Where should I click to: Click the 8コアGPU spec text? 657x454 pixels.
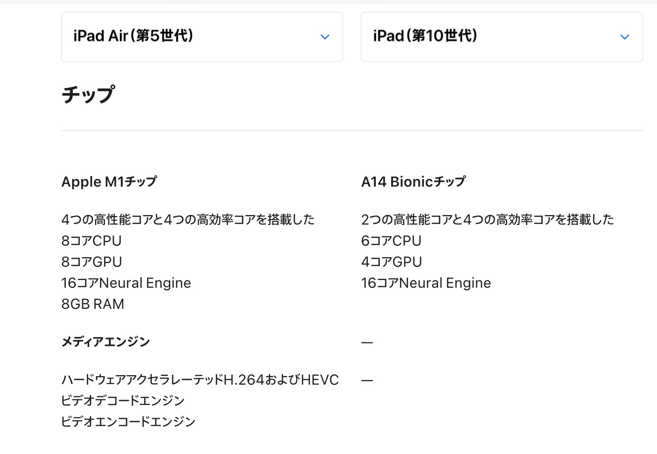point(91,262)
